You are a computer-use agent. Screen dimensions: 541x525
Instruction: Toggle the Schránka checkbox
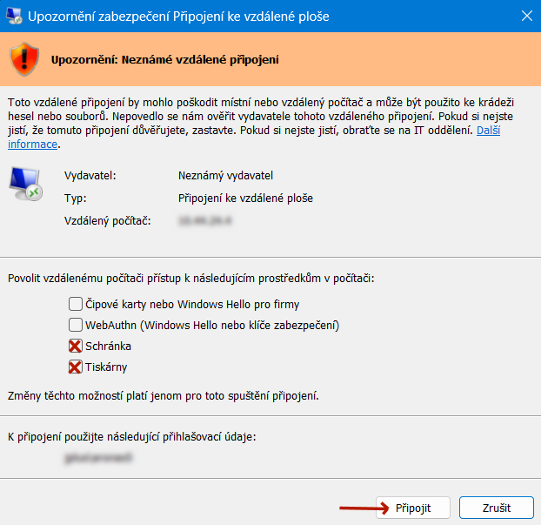(75, 346)
